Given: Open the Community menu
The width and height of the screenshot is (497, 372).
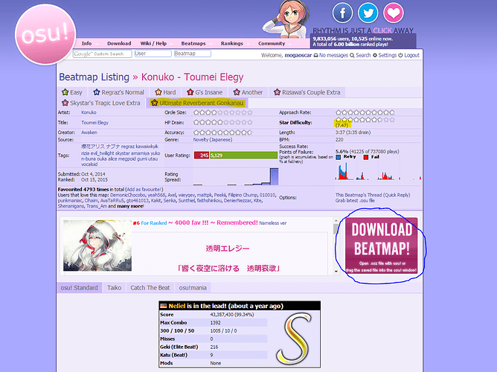Looking at the screenshot, I should (272, 43).
